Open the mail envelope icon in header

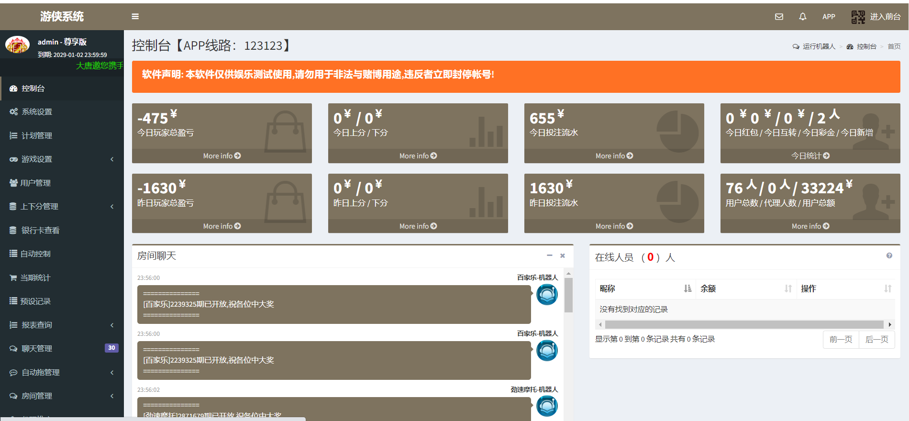779,17
